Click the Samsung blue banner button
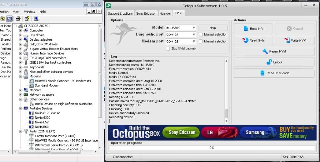The height and width of the screenshot is (162, 320). tap(258, 132)
